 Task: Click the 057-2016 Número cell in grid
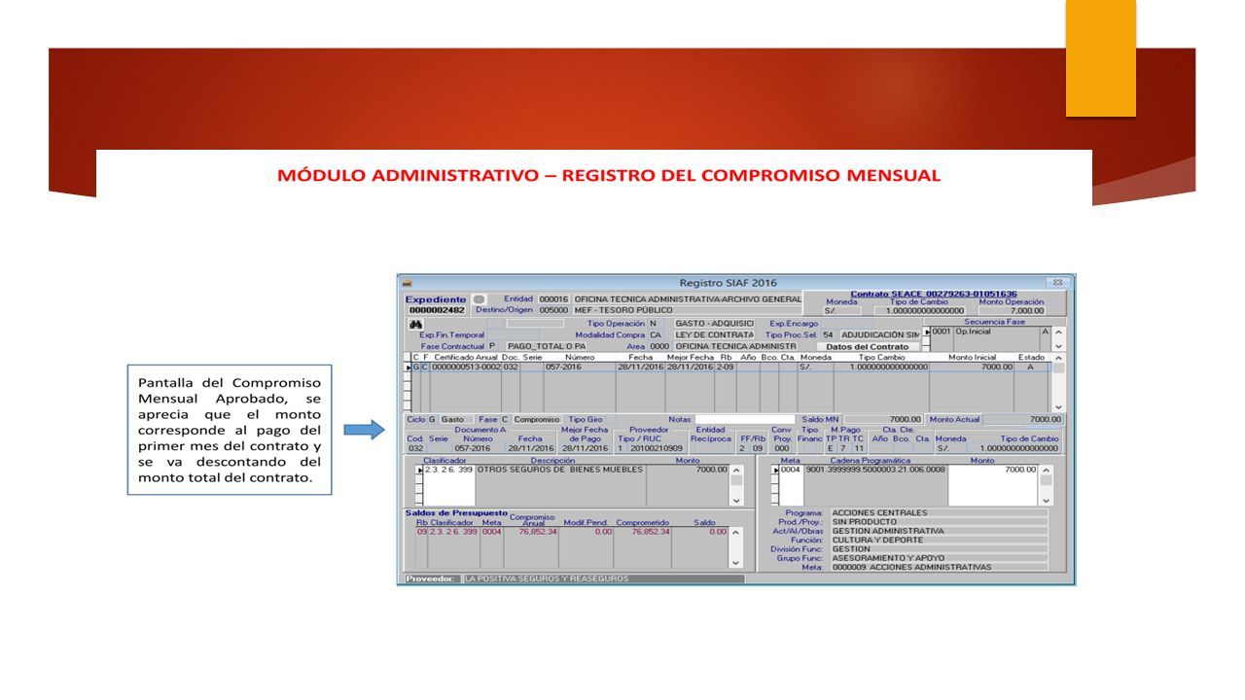[580, 367]
